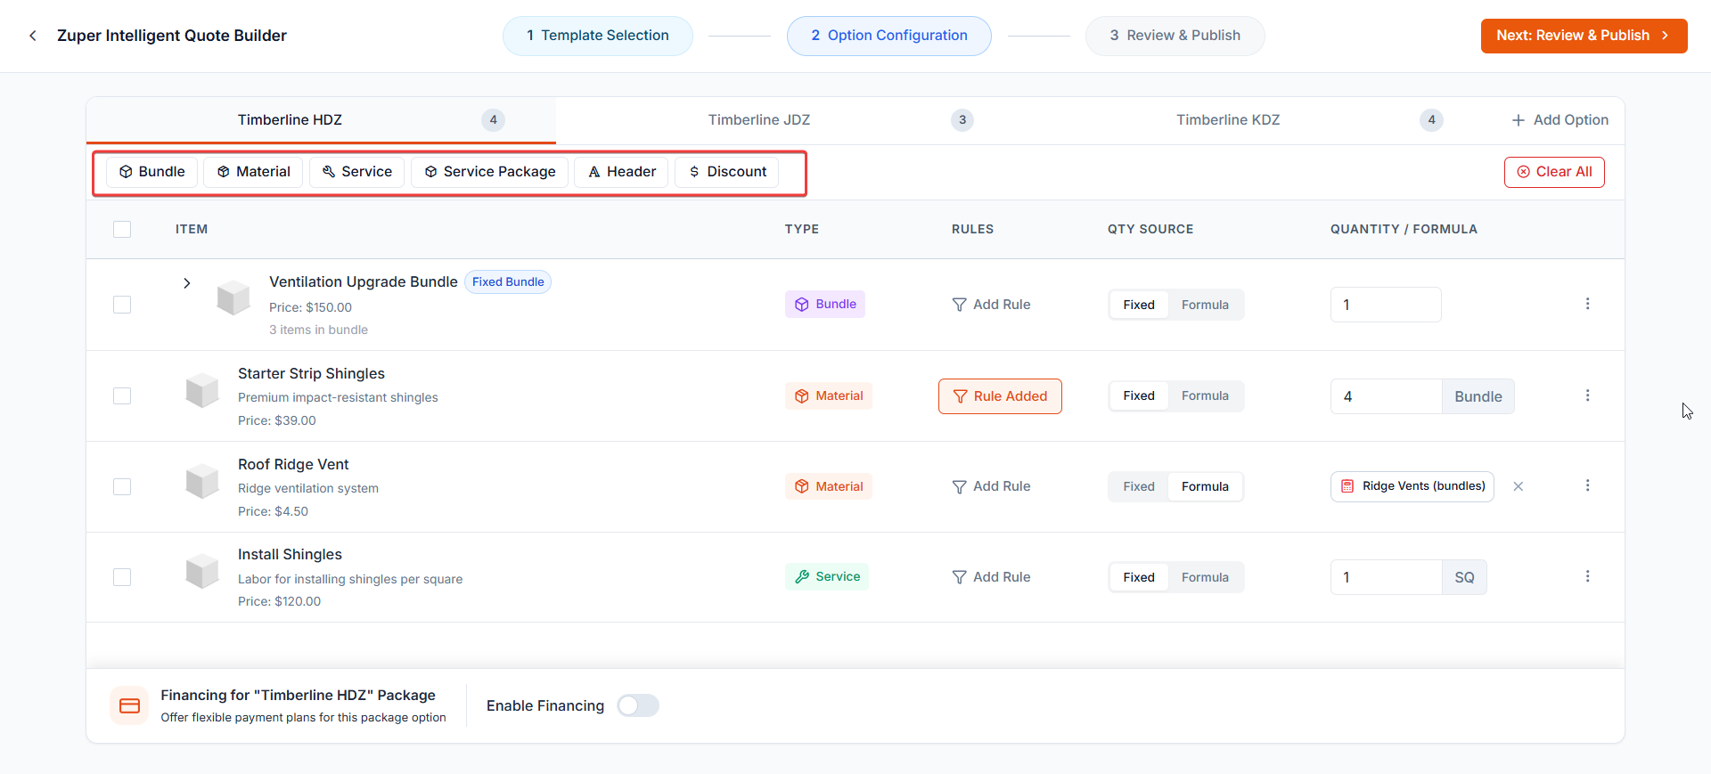Image resolution: width=1711 pixels, height=774 pixels.
Task: Go back using the left chevron arrow
Action: 33,36
